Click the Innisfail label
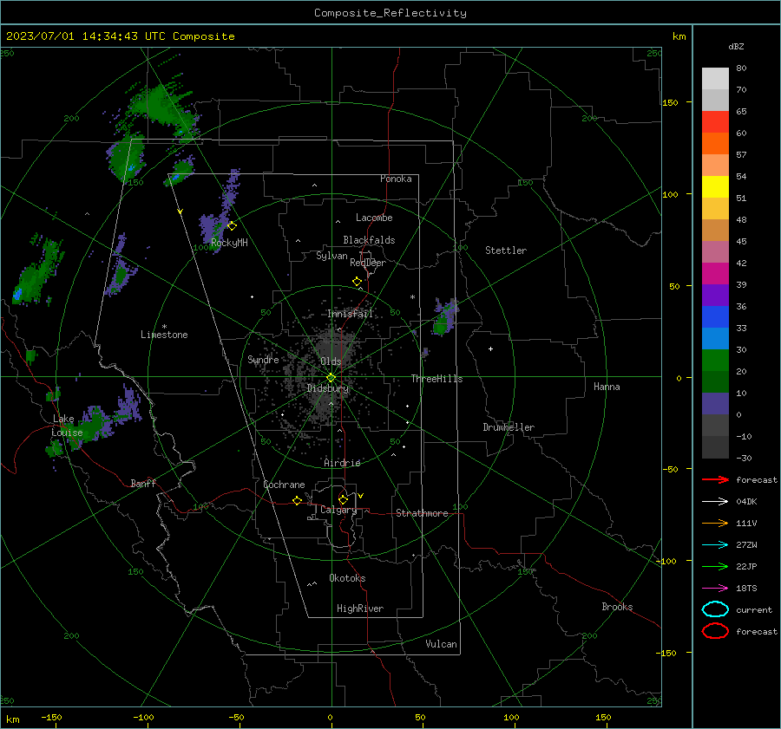 coord(351,314)
